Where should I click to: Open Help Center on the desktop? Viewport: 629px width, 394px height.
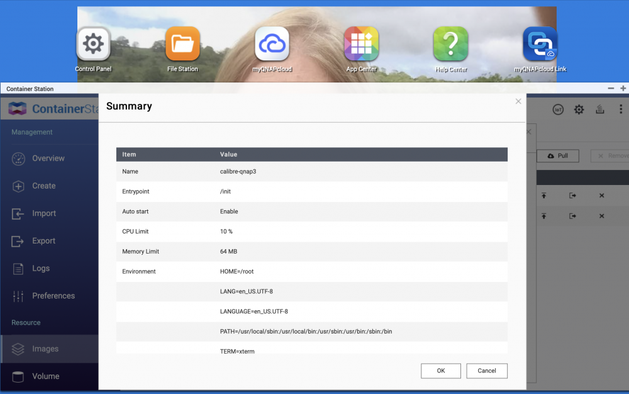pyautogui.click(x=450, y=44)
